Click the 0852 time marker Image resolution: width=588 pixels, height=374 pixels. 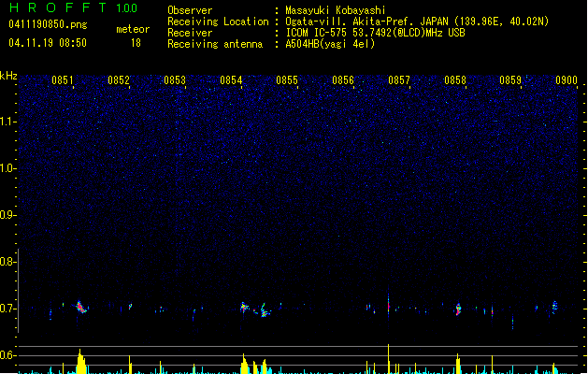(119, 80)
